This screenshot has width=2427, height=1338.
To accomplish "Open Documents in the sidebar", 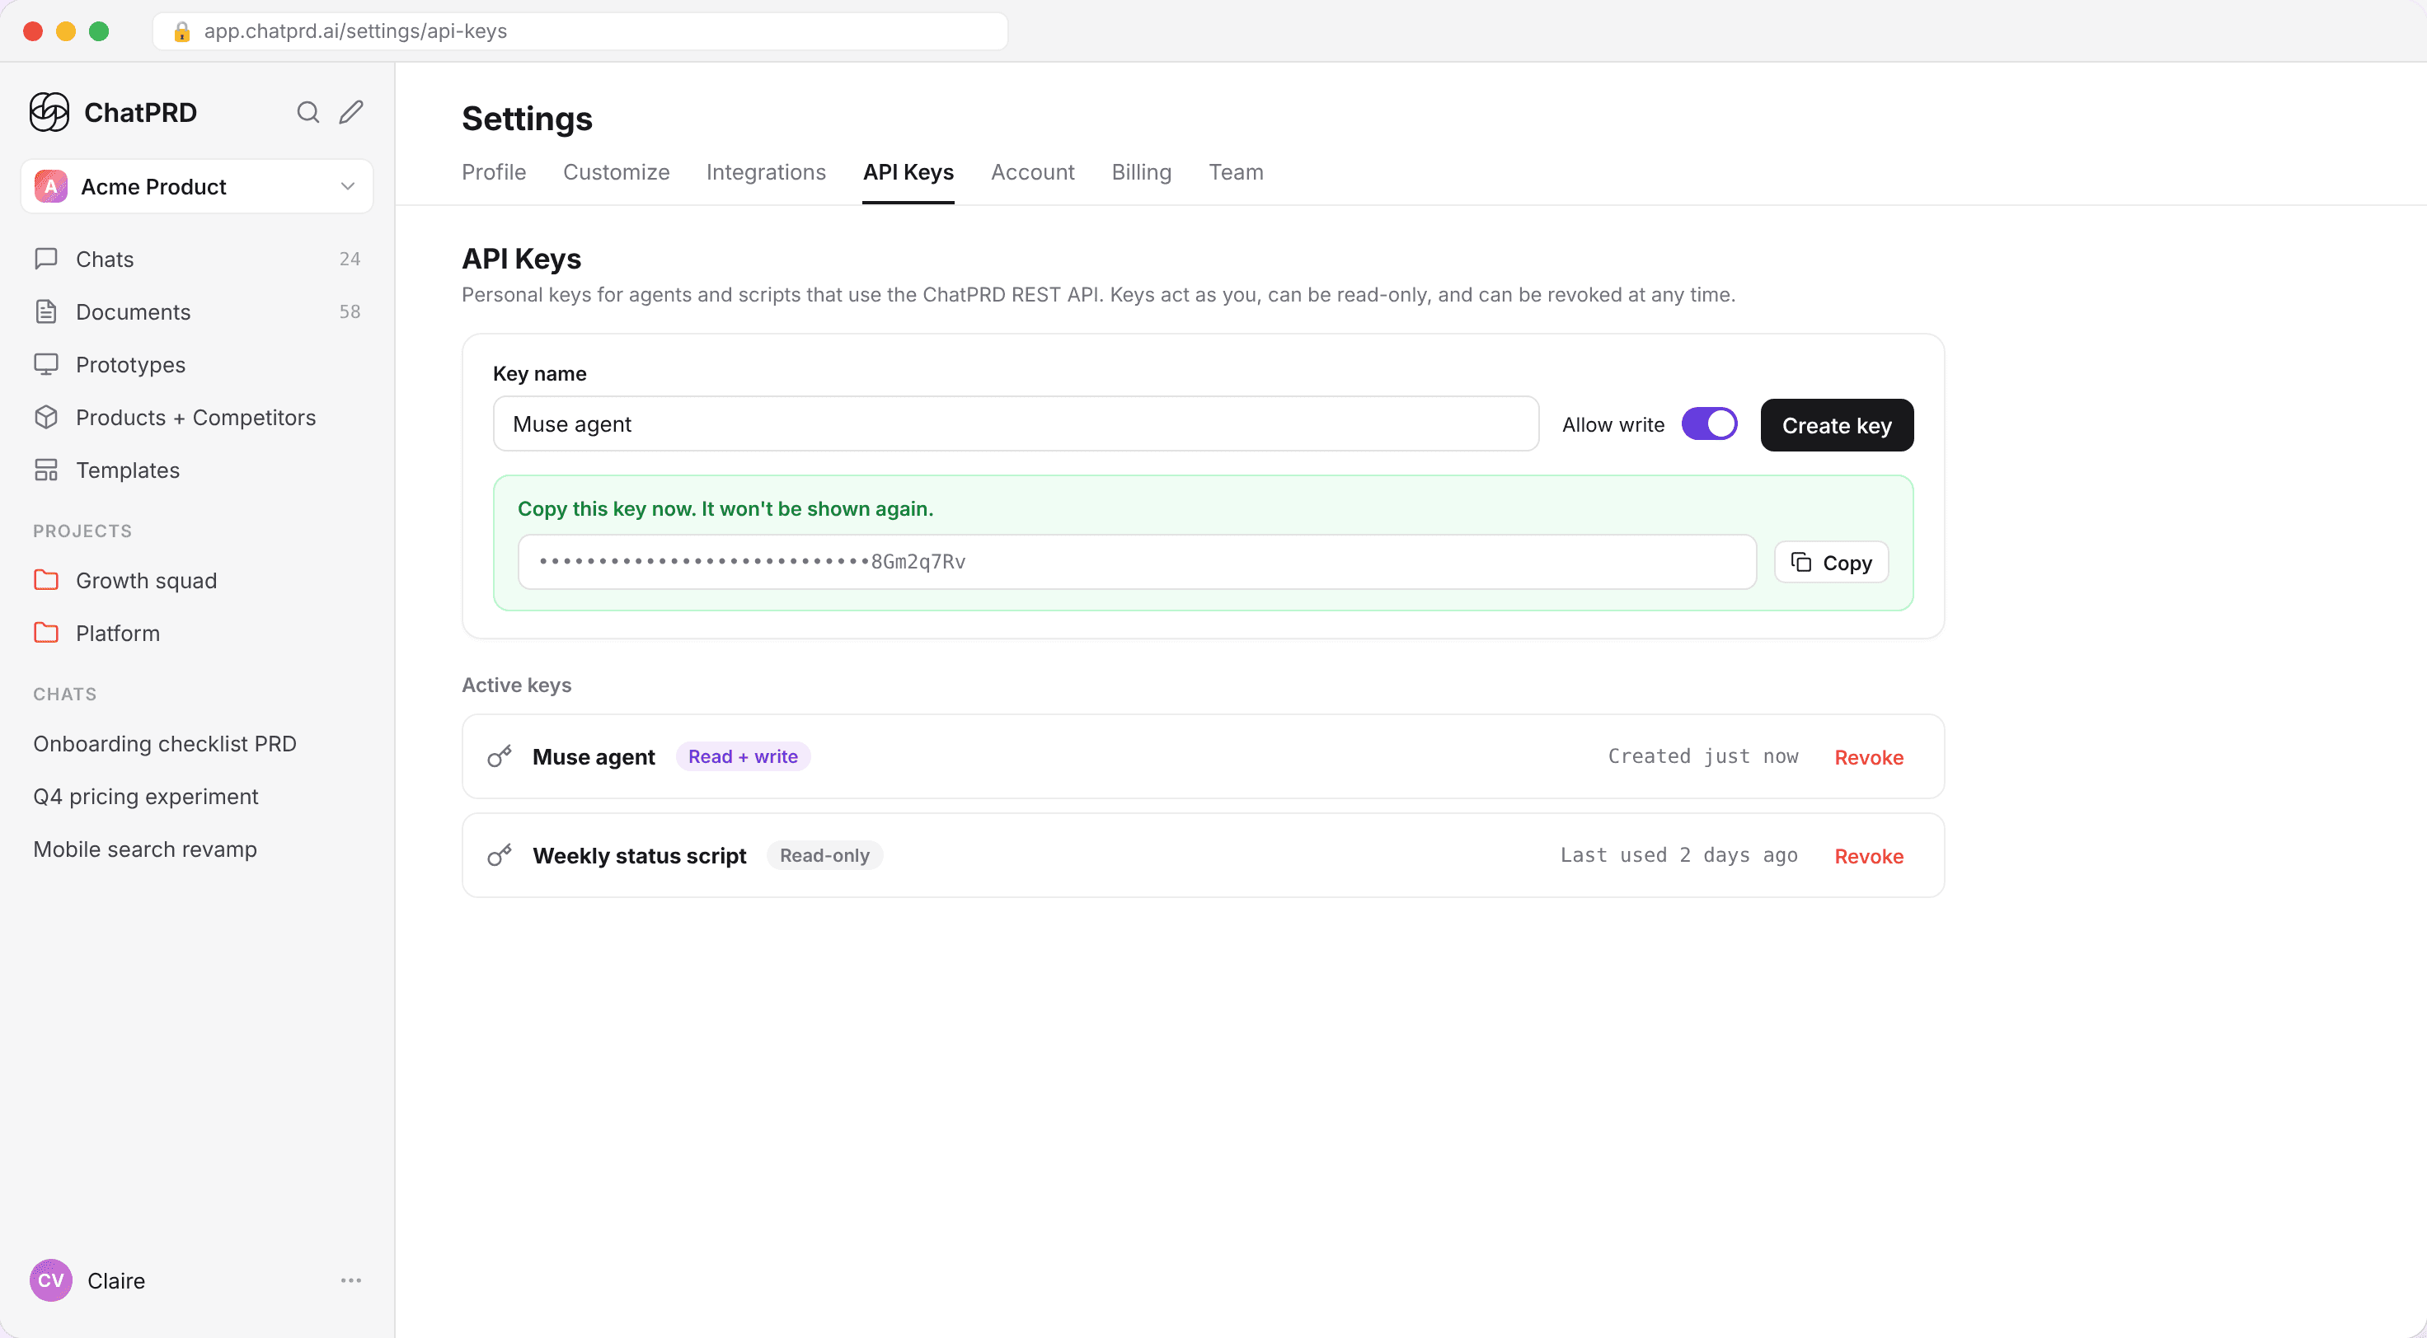I will point(197,311).
